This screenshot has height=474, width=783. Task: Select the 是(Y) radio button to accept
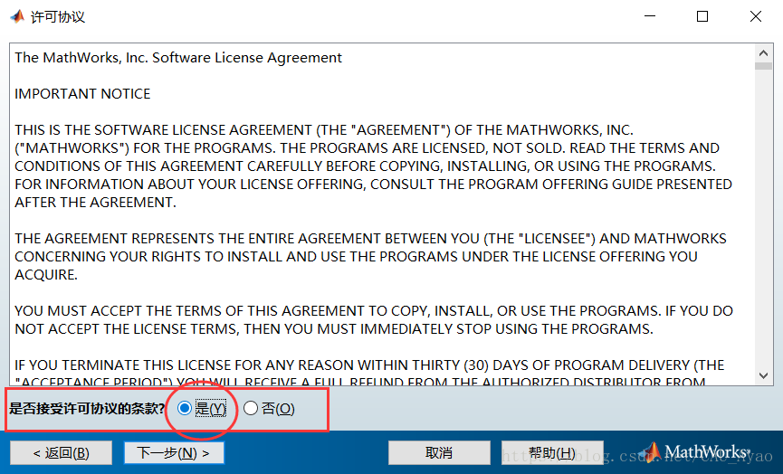click(185, 408)
